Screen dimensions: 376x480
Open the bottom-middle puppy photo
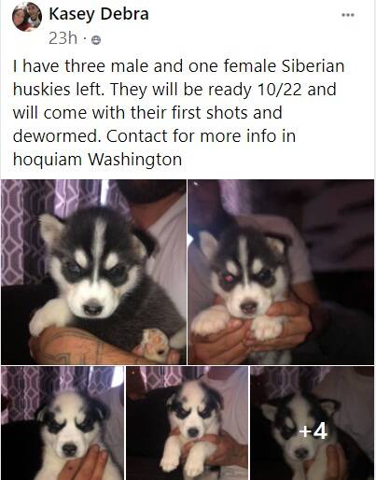[187, 423]
